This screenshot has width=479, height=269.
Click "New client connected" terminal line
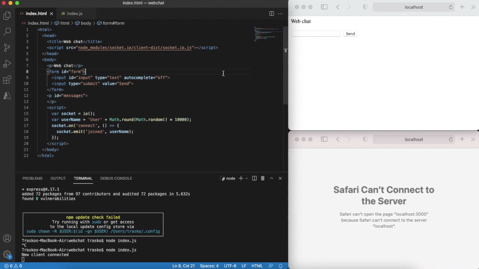point(45,255)
